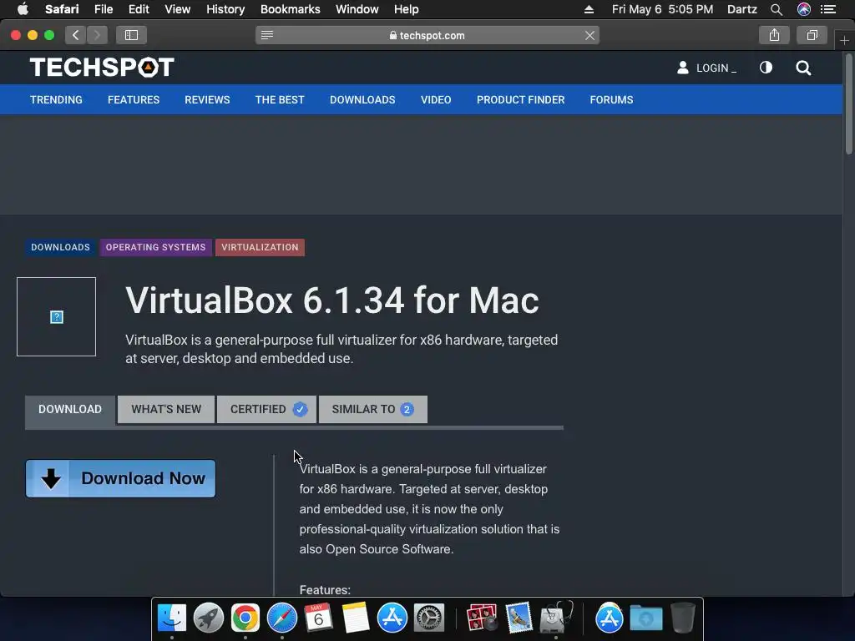Open Safari compass icon in Dock
Image resolution: width=855 pixels, height=641 pixels.
[282, 618]
